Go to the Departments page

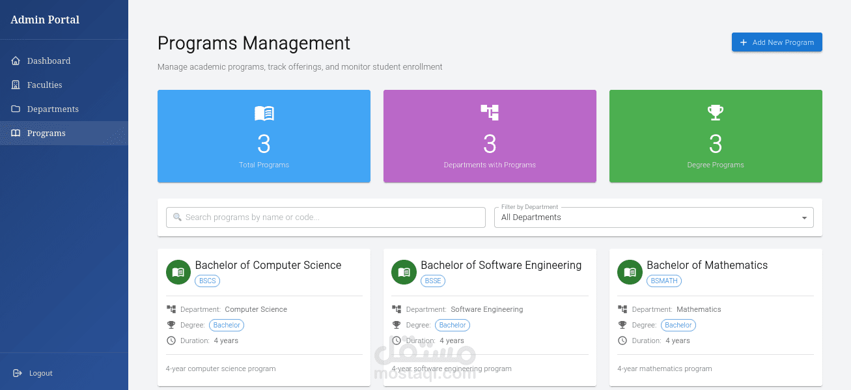click(x=53, y=109)
